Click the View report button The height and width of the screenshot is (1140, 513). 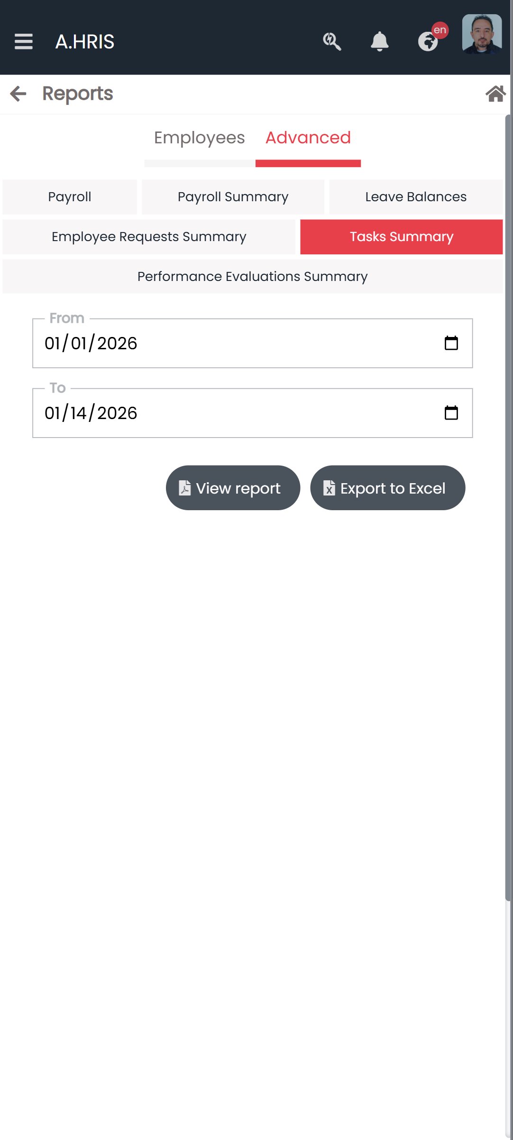[233, 488]
